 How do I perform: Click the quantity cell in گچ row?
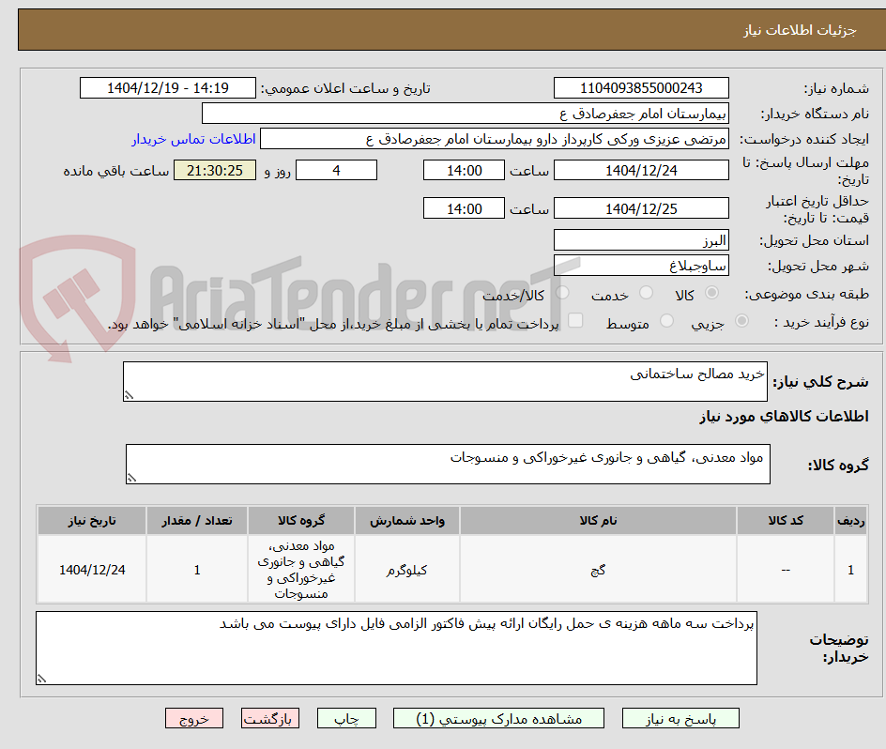coord(197,570)
